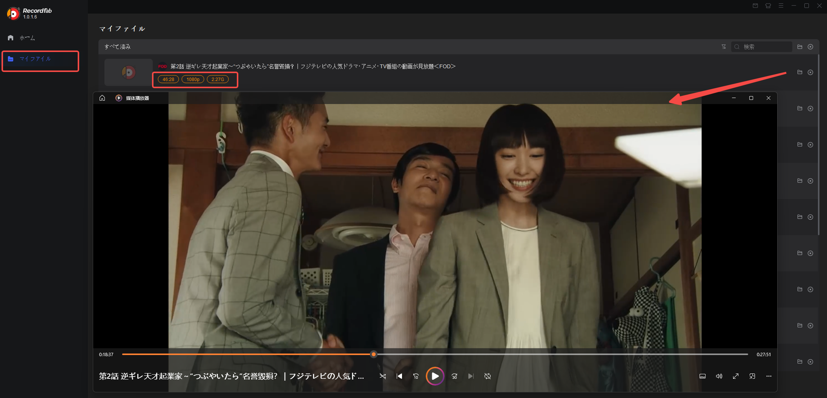Click the 媒体播放器 title text
Viewport: 827px width, 398px height.
click(137, 98)
